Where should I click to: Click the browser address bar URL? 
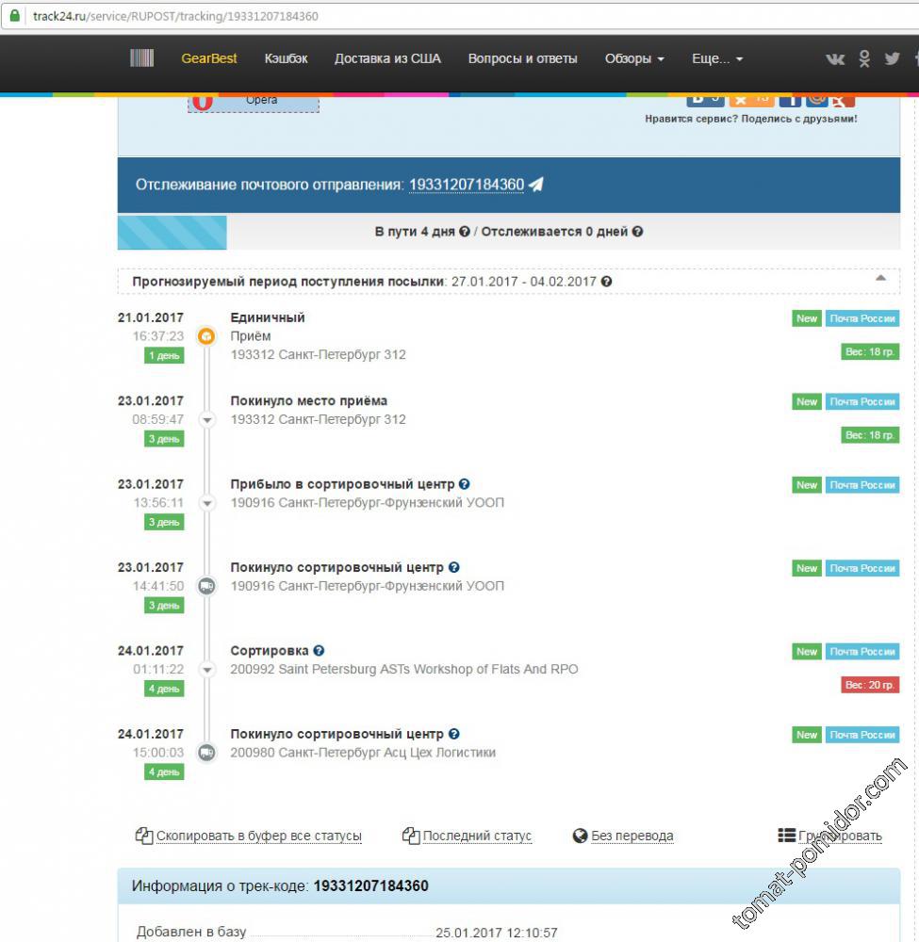[x=175, y=16]
